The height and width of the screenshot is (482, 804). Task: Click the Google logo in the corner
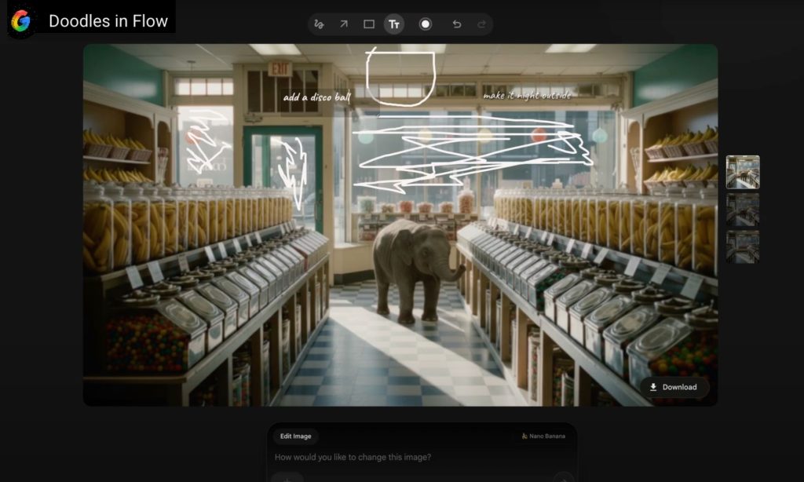(x=21, y=21)
